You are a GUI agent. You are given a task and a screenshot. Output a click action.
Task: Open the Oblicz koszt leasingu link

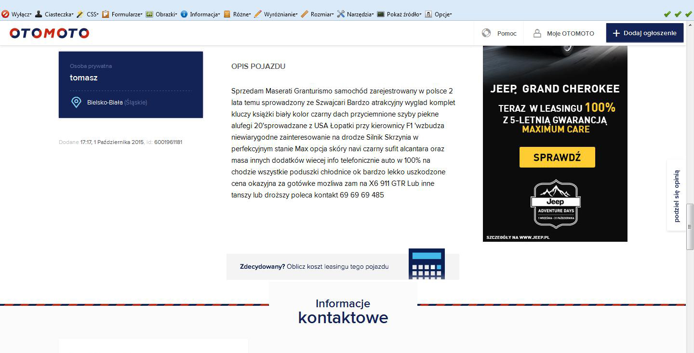coord(337,266)
